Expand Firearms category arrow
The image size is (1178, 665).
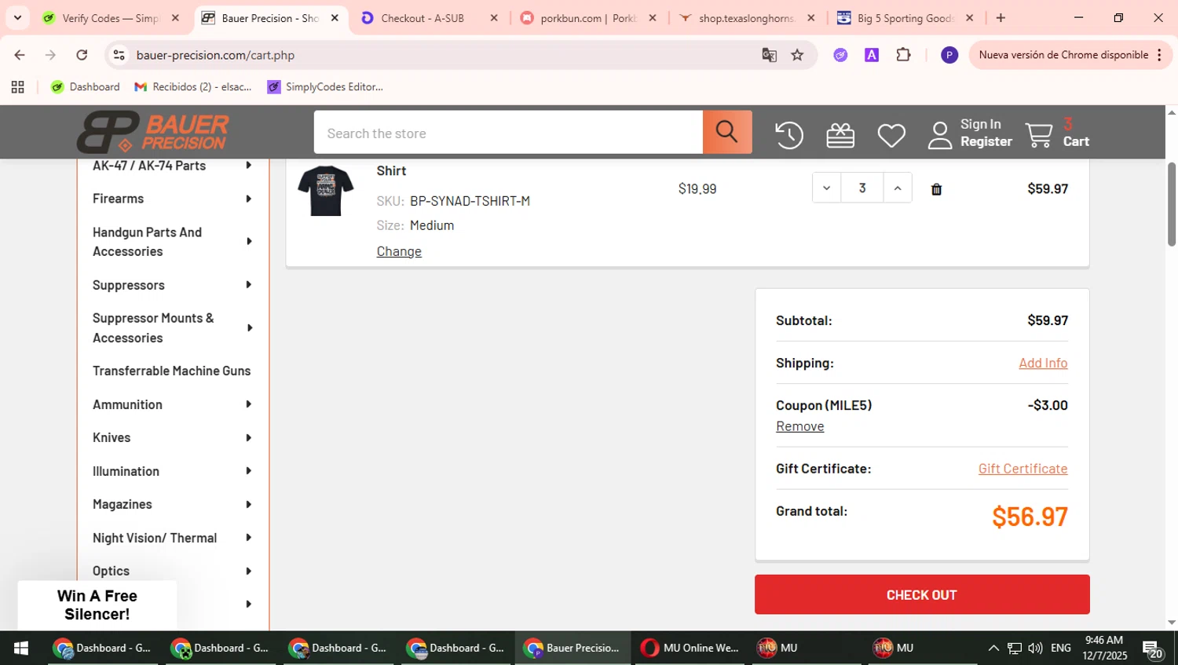pos(248,199)
